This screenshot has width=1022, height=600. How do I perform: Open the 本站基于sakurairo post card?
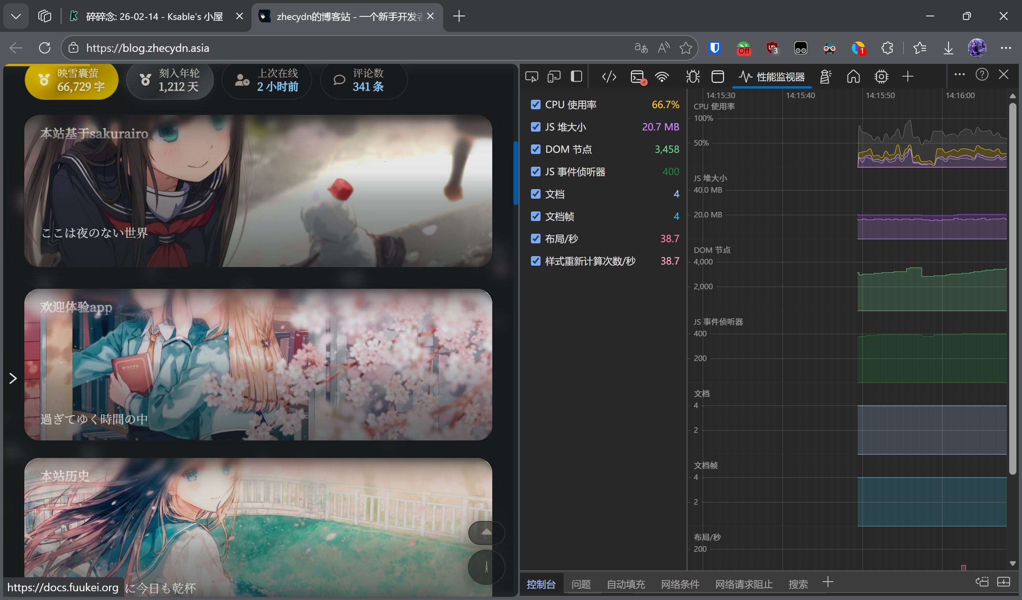[x=258, y=191]
